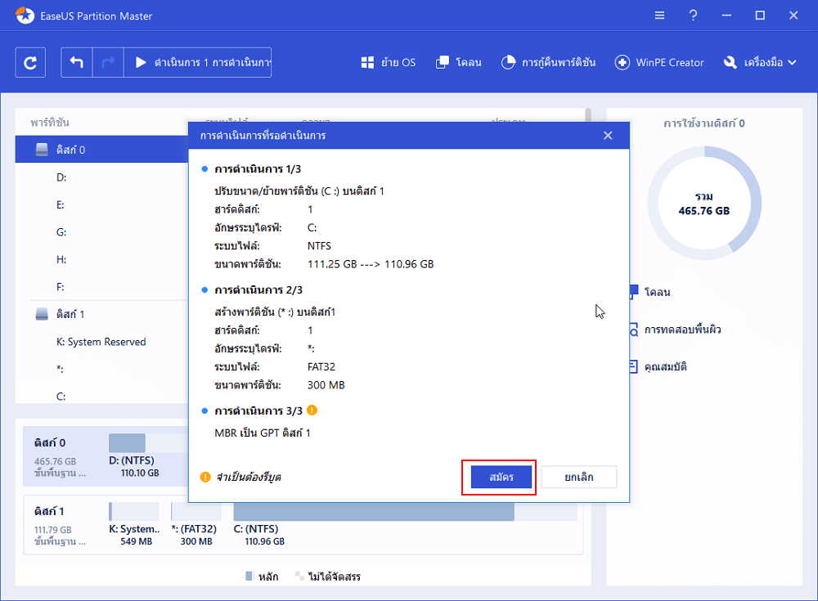Click โคลน in the right side panel
818x601 pixels.
[650, 292]
